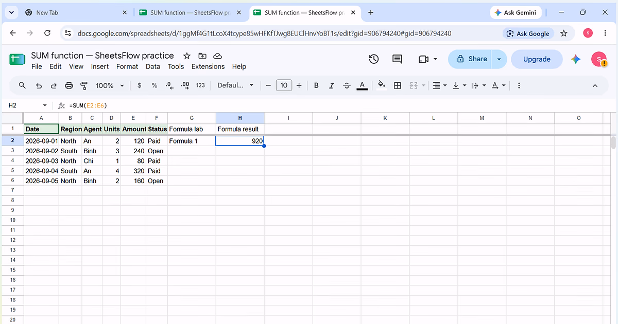
Task: Select cell with value 920
Action: coord(240,141)
